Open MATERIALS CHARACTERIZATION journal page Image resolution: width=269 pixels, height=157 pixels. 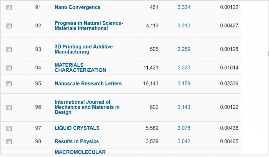pyautogui.click(x=80, y=68)
